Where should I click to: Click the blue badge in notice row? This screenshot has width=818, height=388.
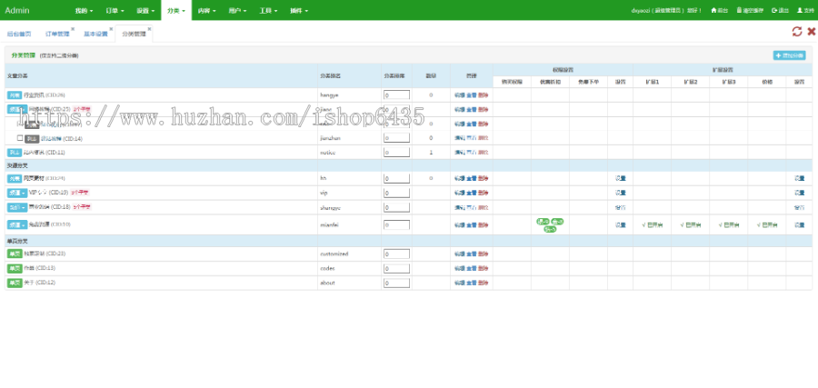15,153
